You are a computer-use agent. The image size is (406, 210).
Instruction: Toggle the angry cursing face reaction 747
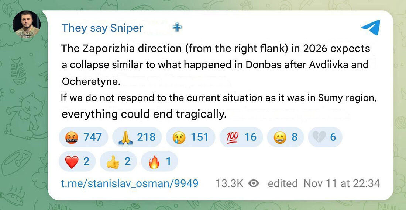[83, 137]
